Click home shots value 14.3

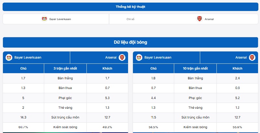23,117
